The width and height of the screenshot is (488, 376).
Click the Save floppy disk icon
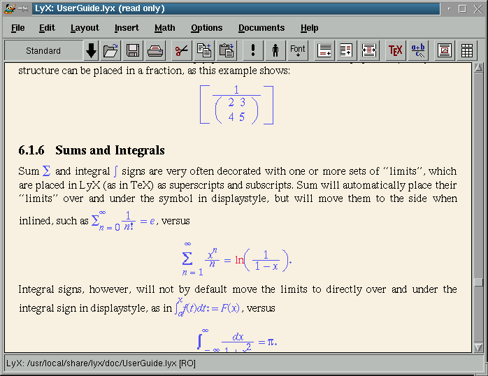click(x=133, y=50)
